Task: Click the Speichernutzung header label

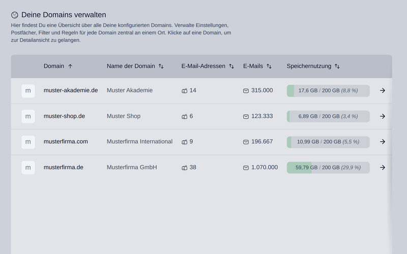Action: click(309, 66)
